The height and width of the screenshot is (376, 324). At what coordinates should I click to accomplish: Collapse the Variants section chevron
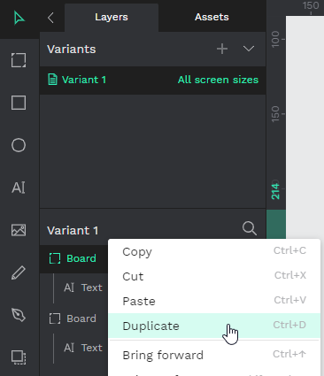249,49
